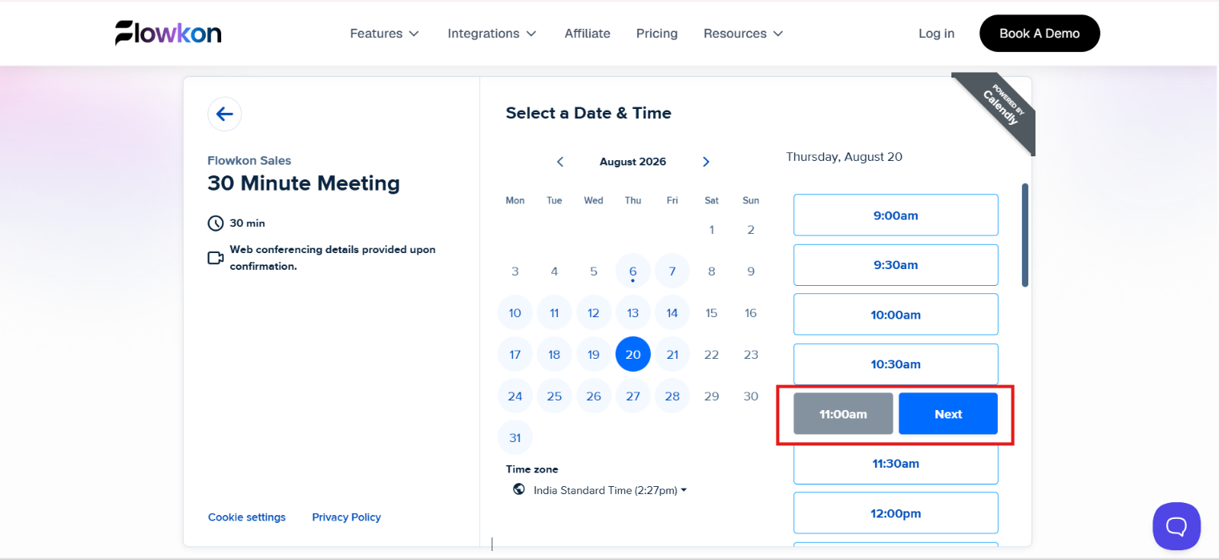Click the Book A Demo button
1219x559 pixels.
click(x=1039, y=34)
